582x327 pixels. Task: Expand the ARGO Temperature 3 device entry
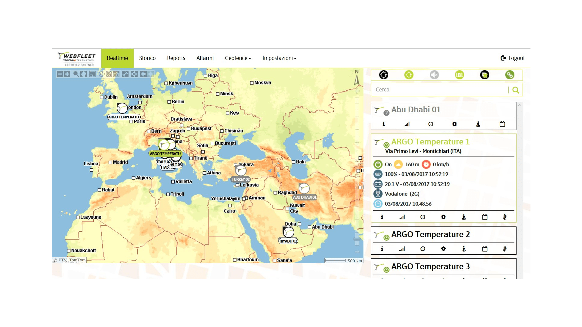430,266
